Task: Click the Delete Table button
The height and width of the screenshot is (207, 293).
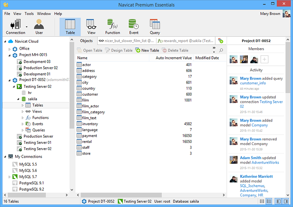Action: [175, 50]
